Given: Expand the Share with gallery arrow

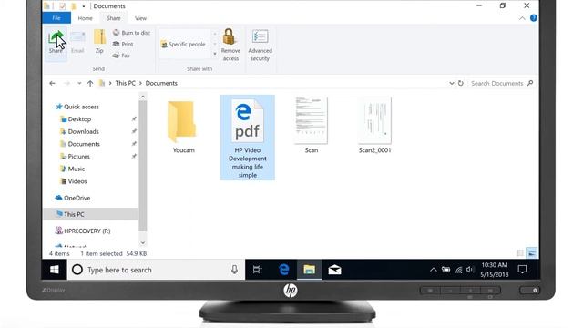Looking at the screenshot, I should pos(215,54).
